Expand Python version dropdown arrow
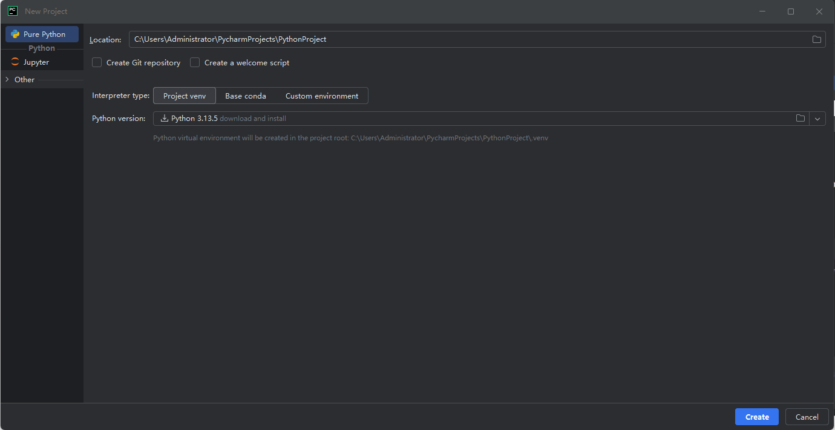This screenshot has height=430, width=835. point(817,119)
